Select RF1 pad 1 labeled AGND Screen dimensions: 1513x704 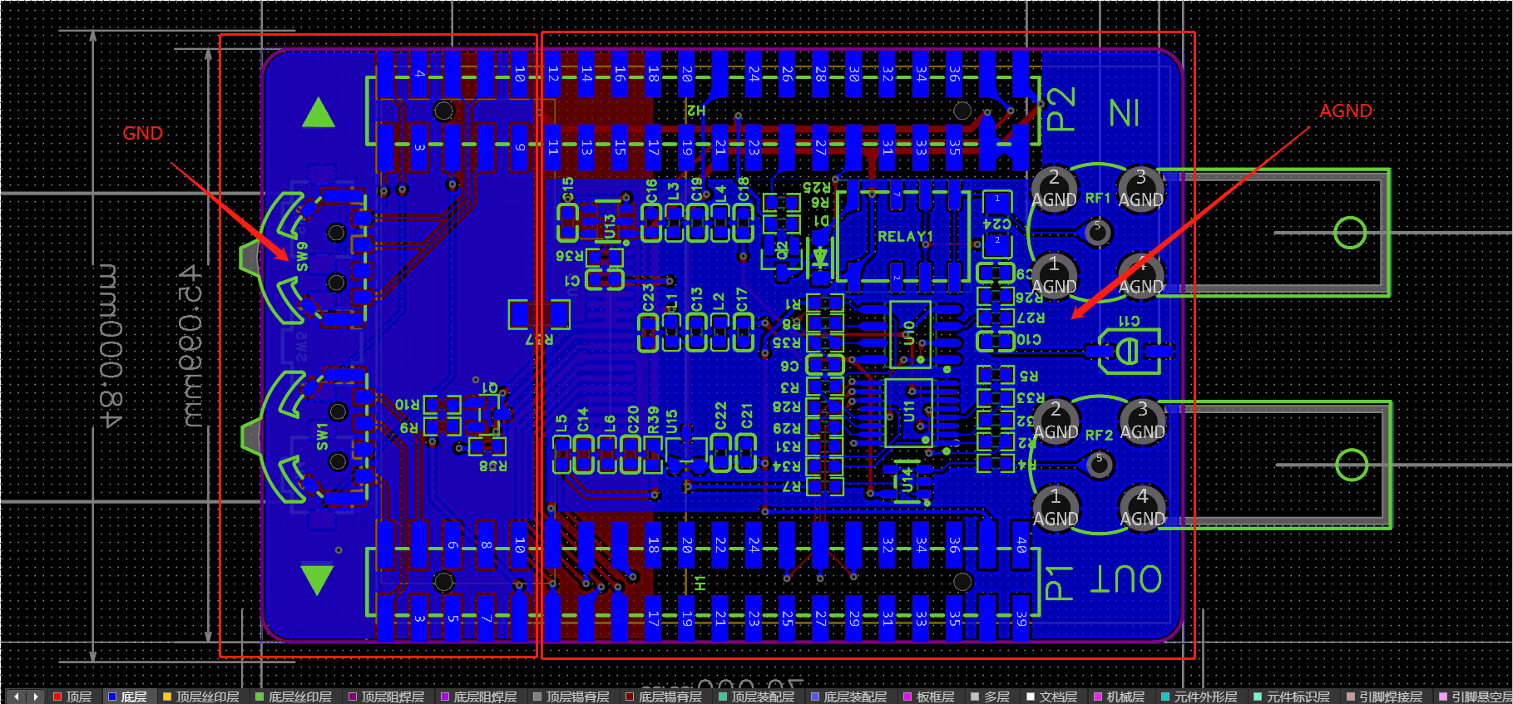[1054, 275]
